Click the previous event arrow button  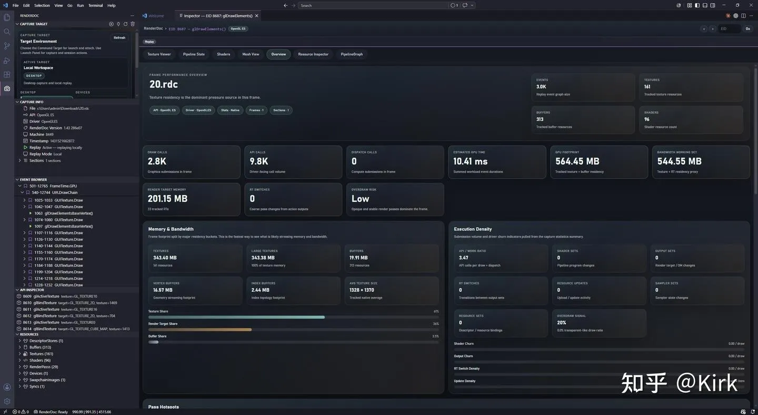pos(704,28)
